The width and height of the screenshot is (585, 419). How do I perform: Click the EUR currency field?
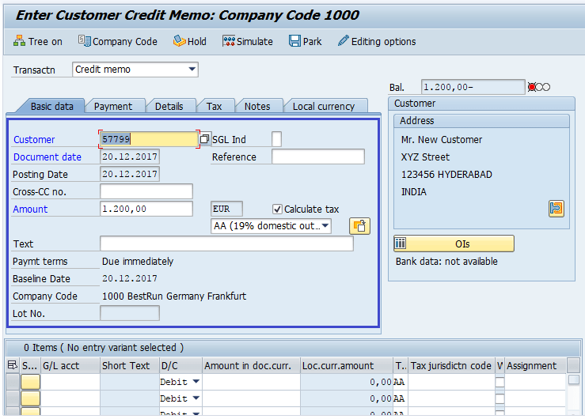[226, 209]
